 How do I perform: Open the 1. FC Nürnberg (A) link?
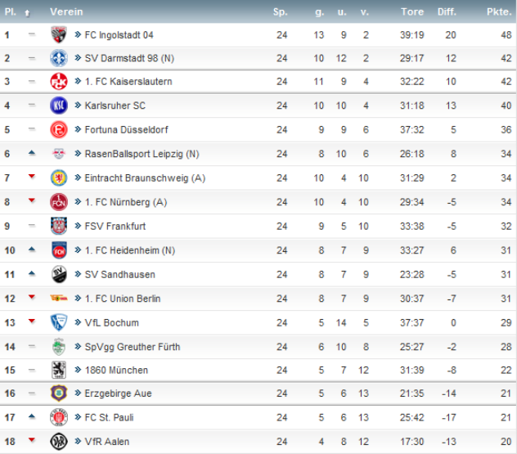pyautogui.click(x=125, y=202)
